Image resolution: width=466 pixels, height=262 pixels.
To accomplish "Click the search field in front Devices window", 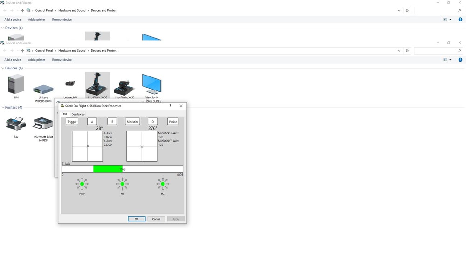I will coord(439,51).
